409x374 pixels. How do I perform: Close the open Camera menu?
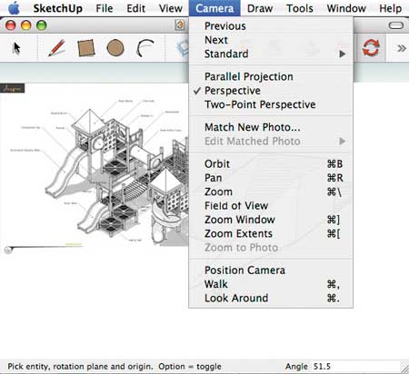pyautogui.click(x=214, y=8)
